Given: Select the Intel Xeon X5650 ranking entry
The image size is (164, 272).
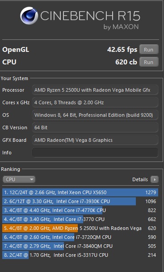Looking at the screenshot, I should [x=80, y=192].
